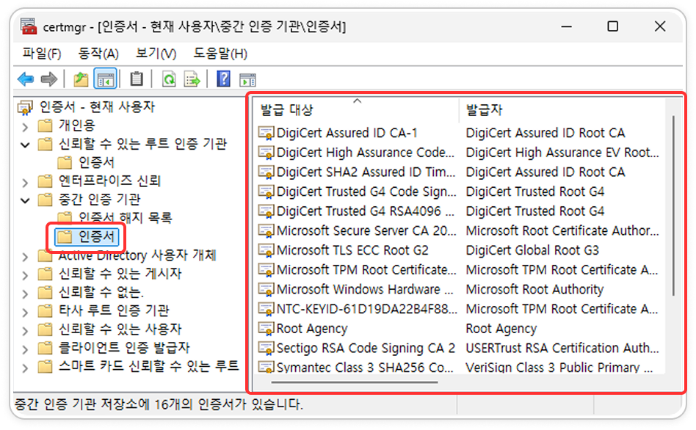The image size is (696, 430).
Task: Select Microsoft Windows Hardware certificate
Action: (x=365, y=289)
